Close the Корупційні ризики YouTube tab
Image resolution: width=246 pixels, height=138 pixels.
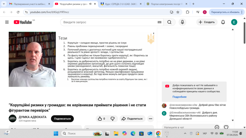[x=95, y=4]
